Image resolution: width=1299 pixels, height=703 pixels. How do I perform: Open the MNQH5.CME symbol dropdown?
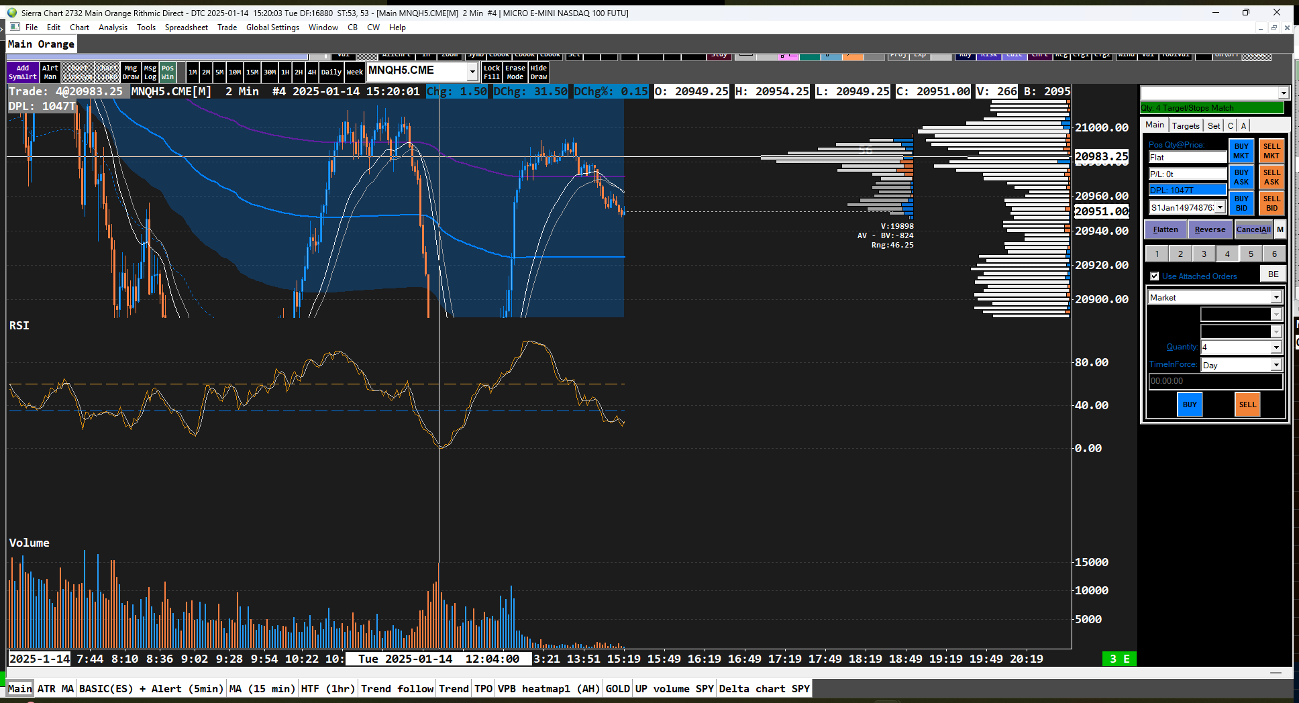[x=472, y=72]
